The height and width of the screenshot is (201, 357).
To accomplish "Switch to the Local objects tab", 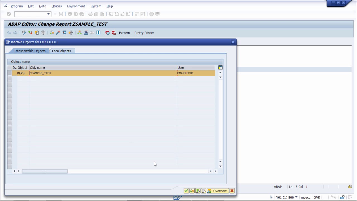I will tap(61, 51).
